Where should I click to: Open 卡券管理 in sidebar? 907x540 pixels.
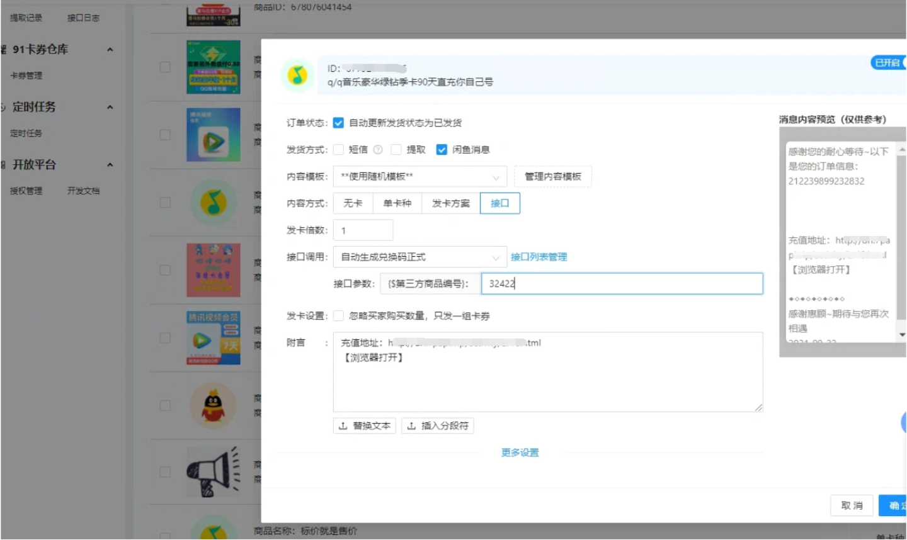[26, 76]
